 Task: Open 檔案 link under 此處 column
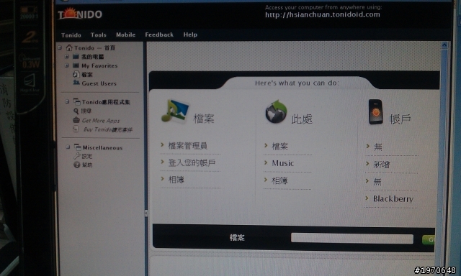pos(279,146)
